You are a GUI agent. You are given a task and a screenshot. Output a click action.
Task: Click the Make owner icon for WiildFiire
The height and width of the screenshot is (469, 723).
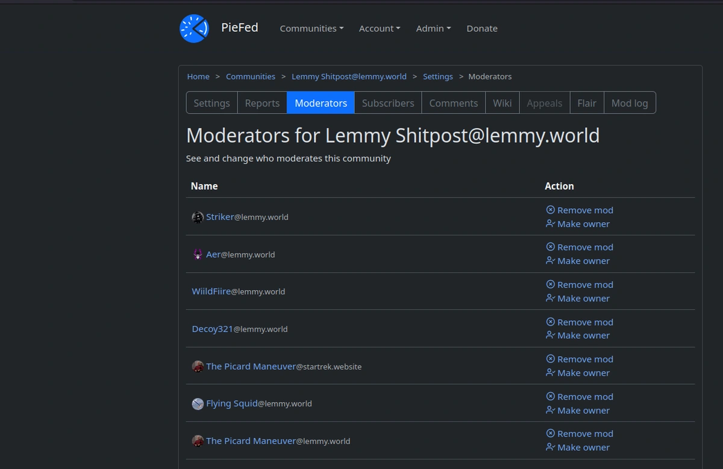point(550,299)
